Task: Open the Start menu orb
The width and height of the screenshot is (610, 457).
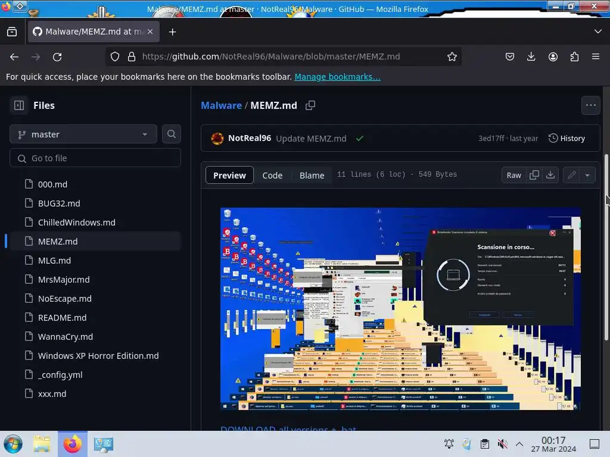Action: (13, 444)
